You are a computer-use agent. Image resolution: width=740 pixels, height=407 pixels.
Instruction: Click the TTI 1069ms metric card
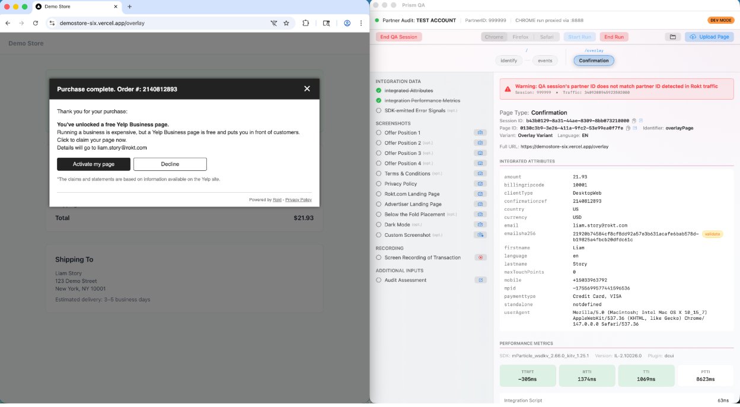(x=646, y=376)
